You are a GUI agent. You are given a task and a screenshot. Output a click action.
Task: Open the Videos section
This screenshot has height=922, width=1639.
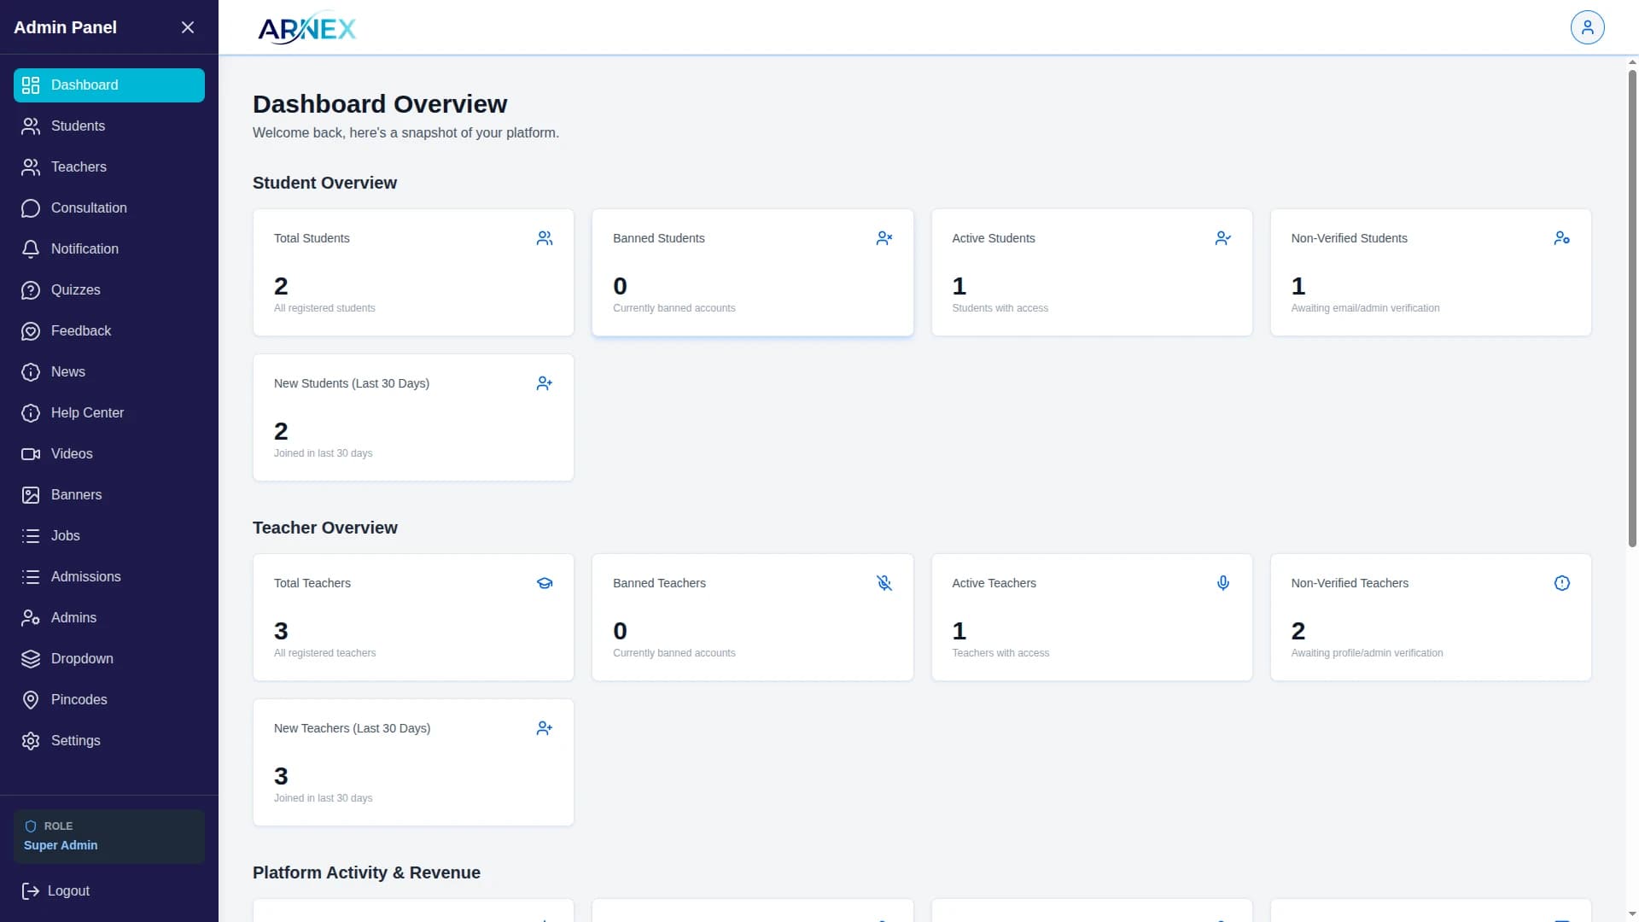(72, 454)
